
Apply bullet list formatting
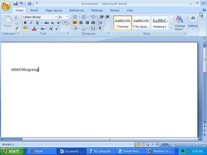[75, 17]
